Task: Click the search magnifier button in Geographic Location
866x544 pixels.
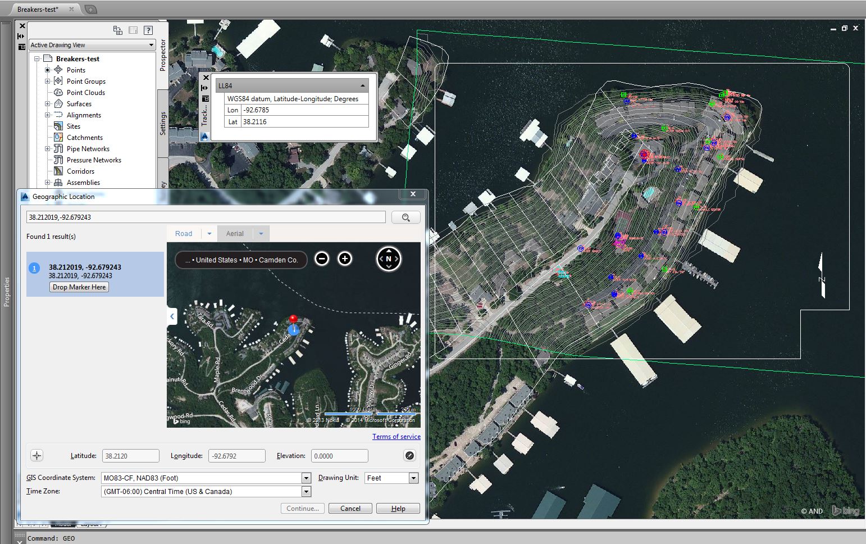Action: pos(405,217)
